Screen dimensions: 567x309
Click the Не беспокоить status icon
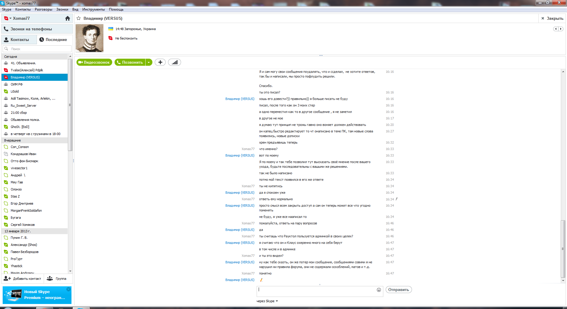[110, 38]
